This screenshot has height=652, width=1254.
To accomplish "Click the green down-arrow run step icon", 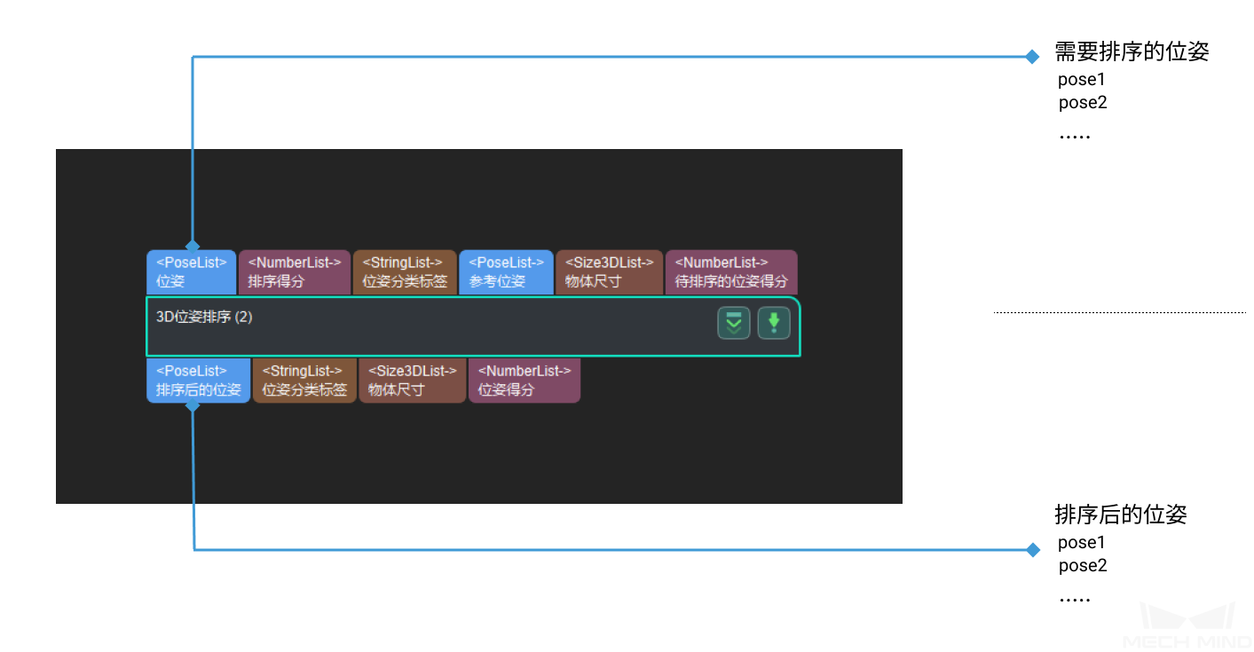I will click(x=774, y=323).
